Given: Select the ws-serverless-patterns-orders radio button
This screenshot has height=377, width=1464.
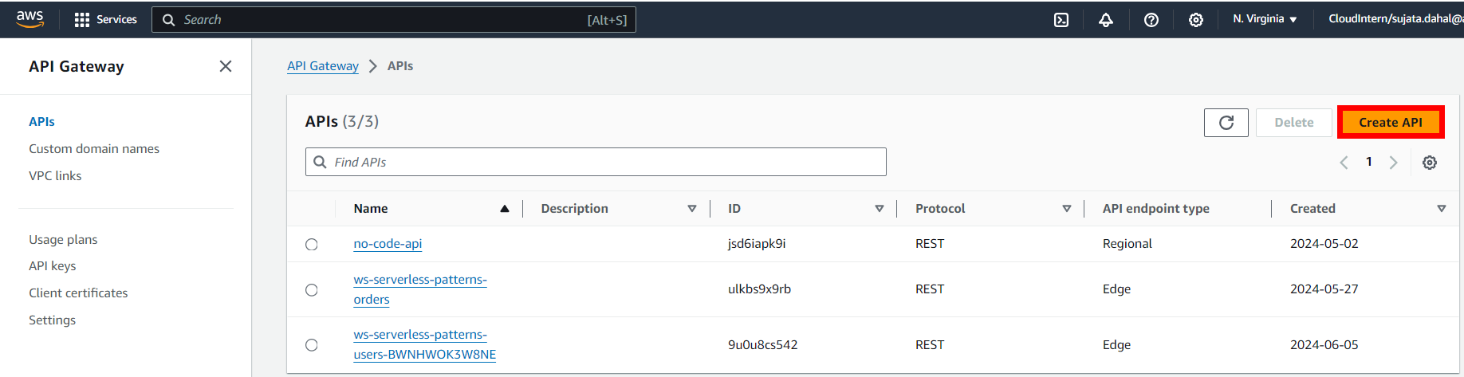Looking at the screenshot, I should 312,290.
